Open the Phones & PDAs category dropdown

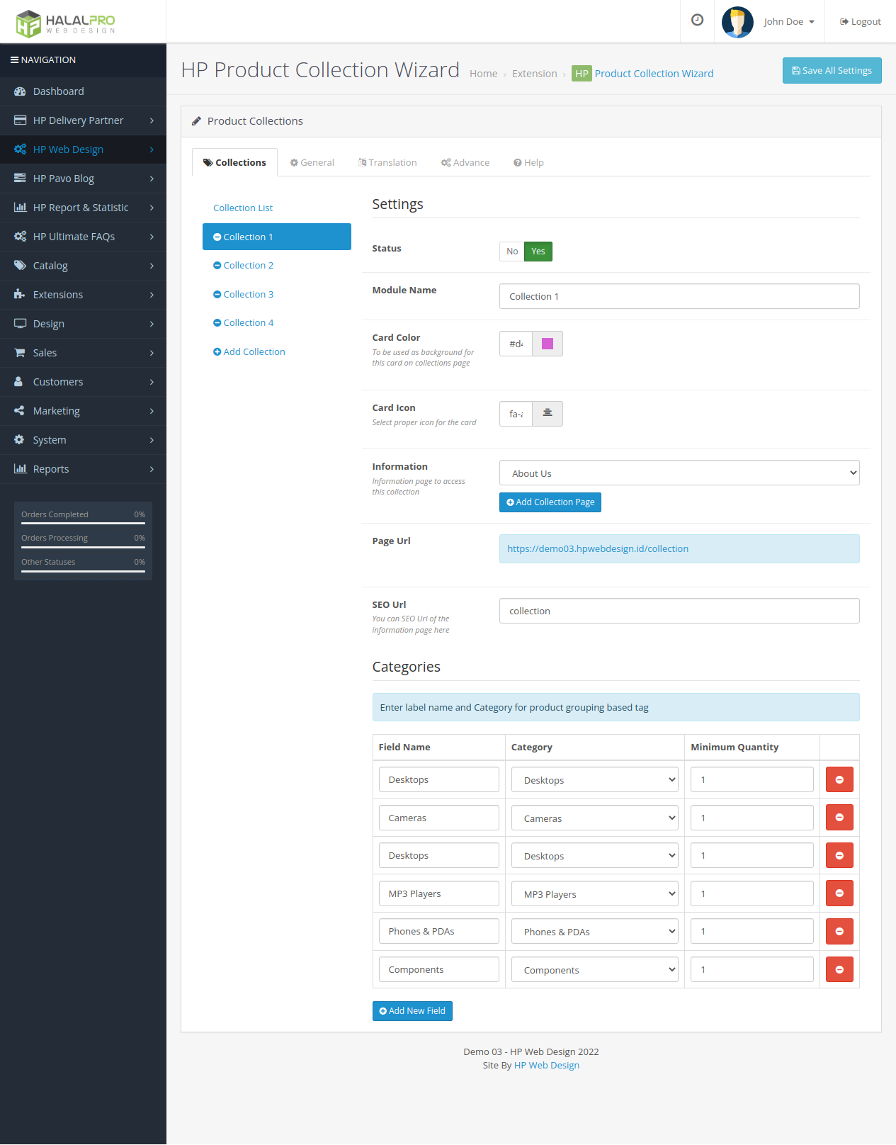pyautogui.click(x=594, y=932)
